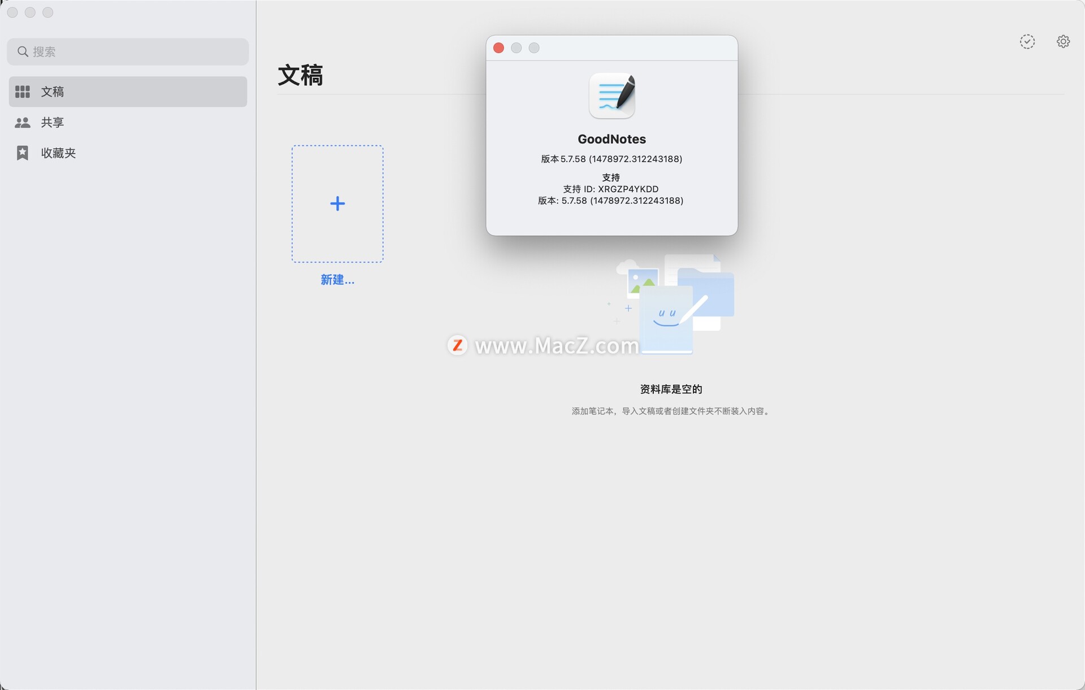The height and width of the screenshot is (690, 1085).
Task: Click the blue plus icon to create new
Action: pyautogui.click(x=337, y=203)
